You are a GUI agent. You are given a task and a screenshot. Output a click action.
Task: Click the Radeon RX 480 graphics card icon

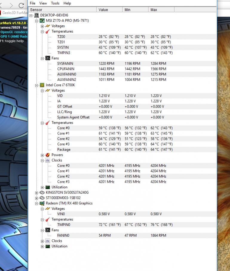[42, 203]
